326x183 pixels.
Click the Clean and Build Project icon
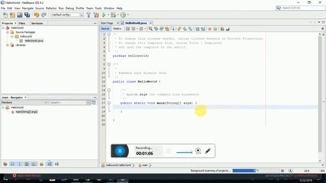tap(96, 15)
